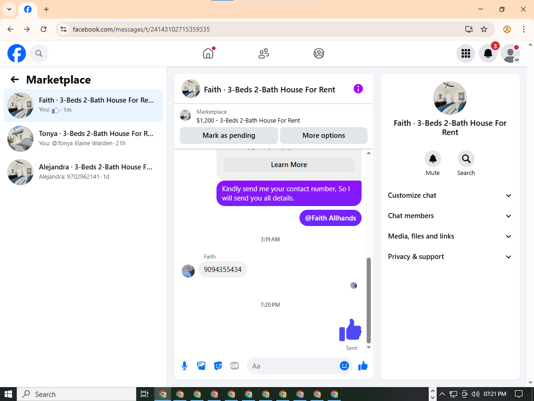Open the tab search dropdown arrow
This screenshot has width=534, height=401.
pyautogui.click(x=9, y=9)
